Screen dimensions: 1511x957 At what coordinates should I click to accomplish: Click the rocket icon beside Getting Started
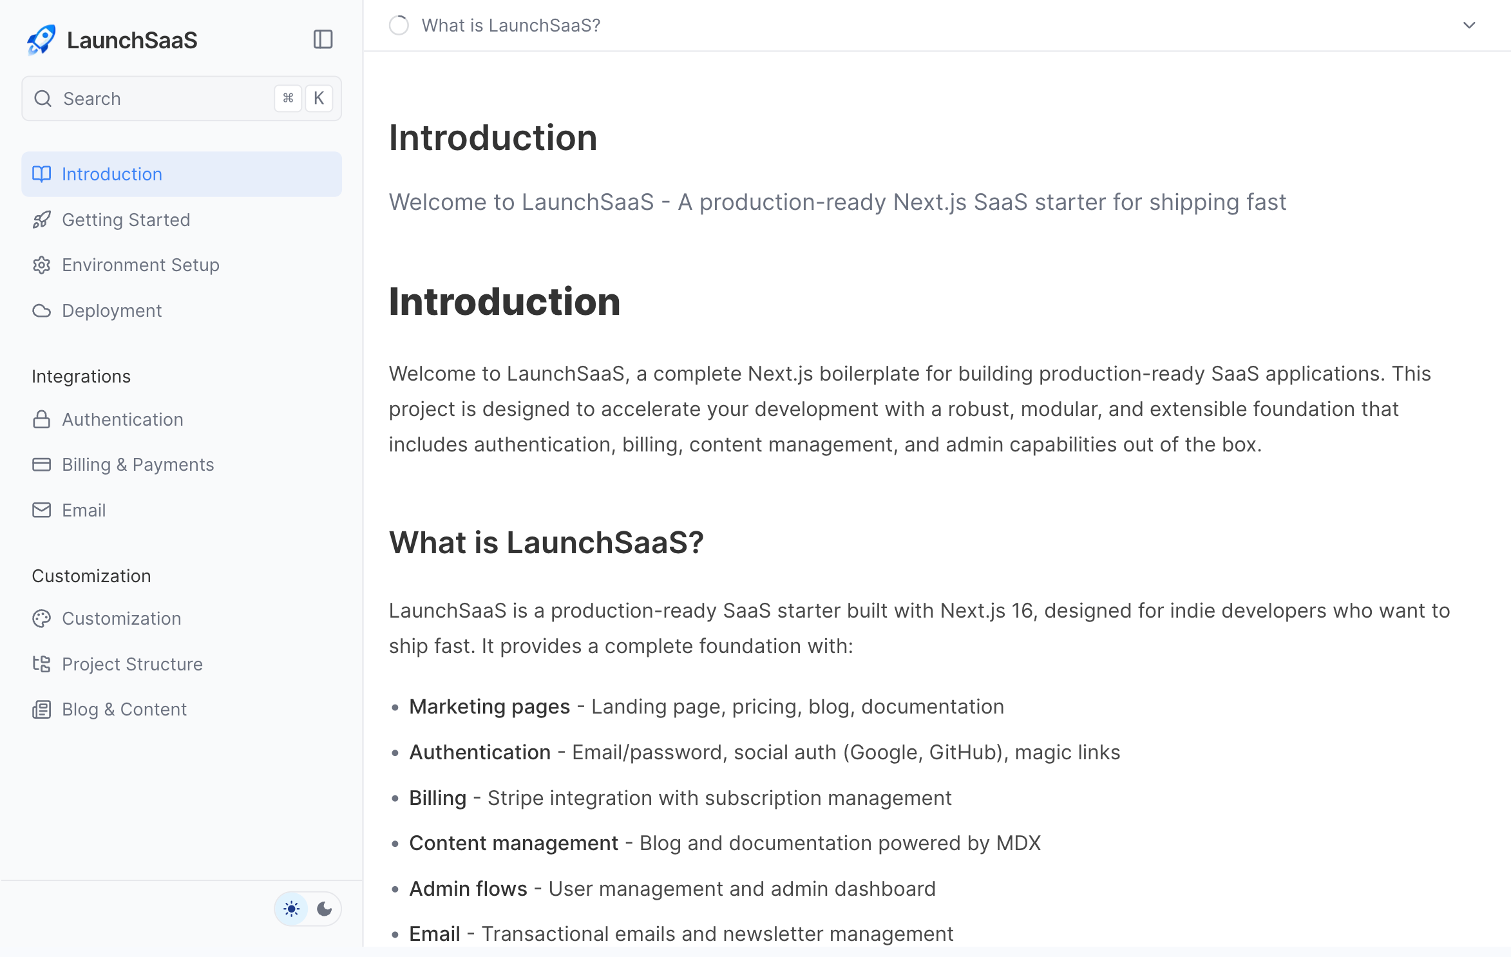pyautogui.click(x=41, y=220)
